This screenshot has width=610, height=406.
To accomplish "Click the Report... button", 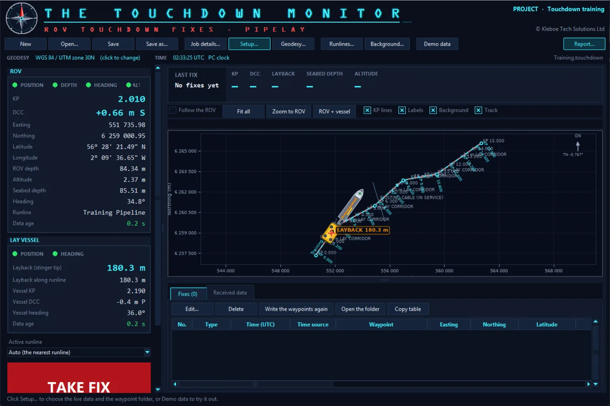I will coord(584,44).
